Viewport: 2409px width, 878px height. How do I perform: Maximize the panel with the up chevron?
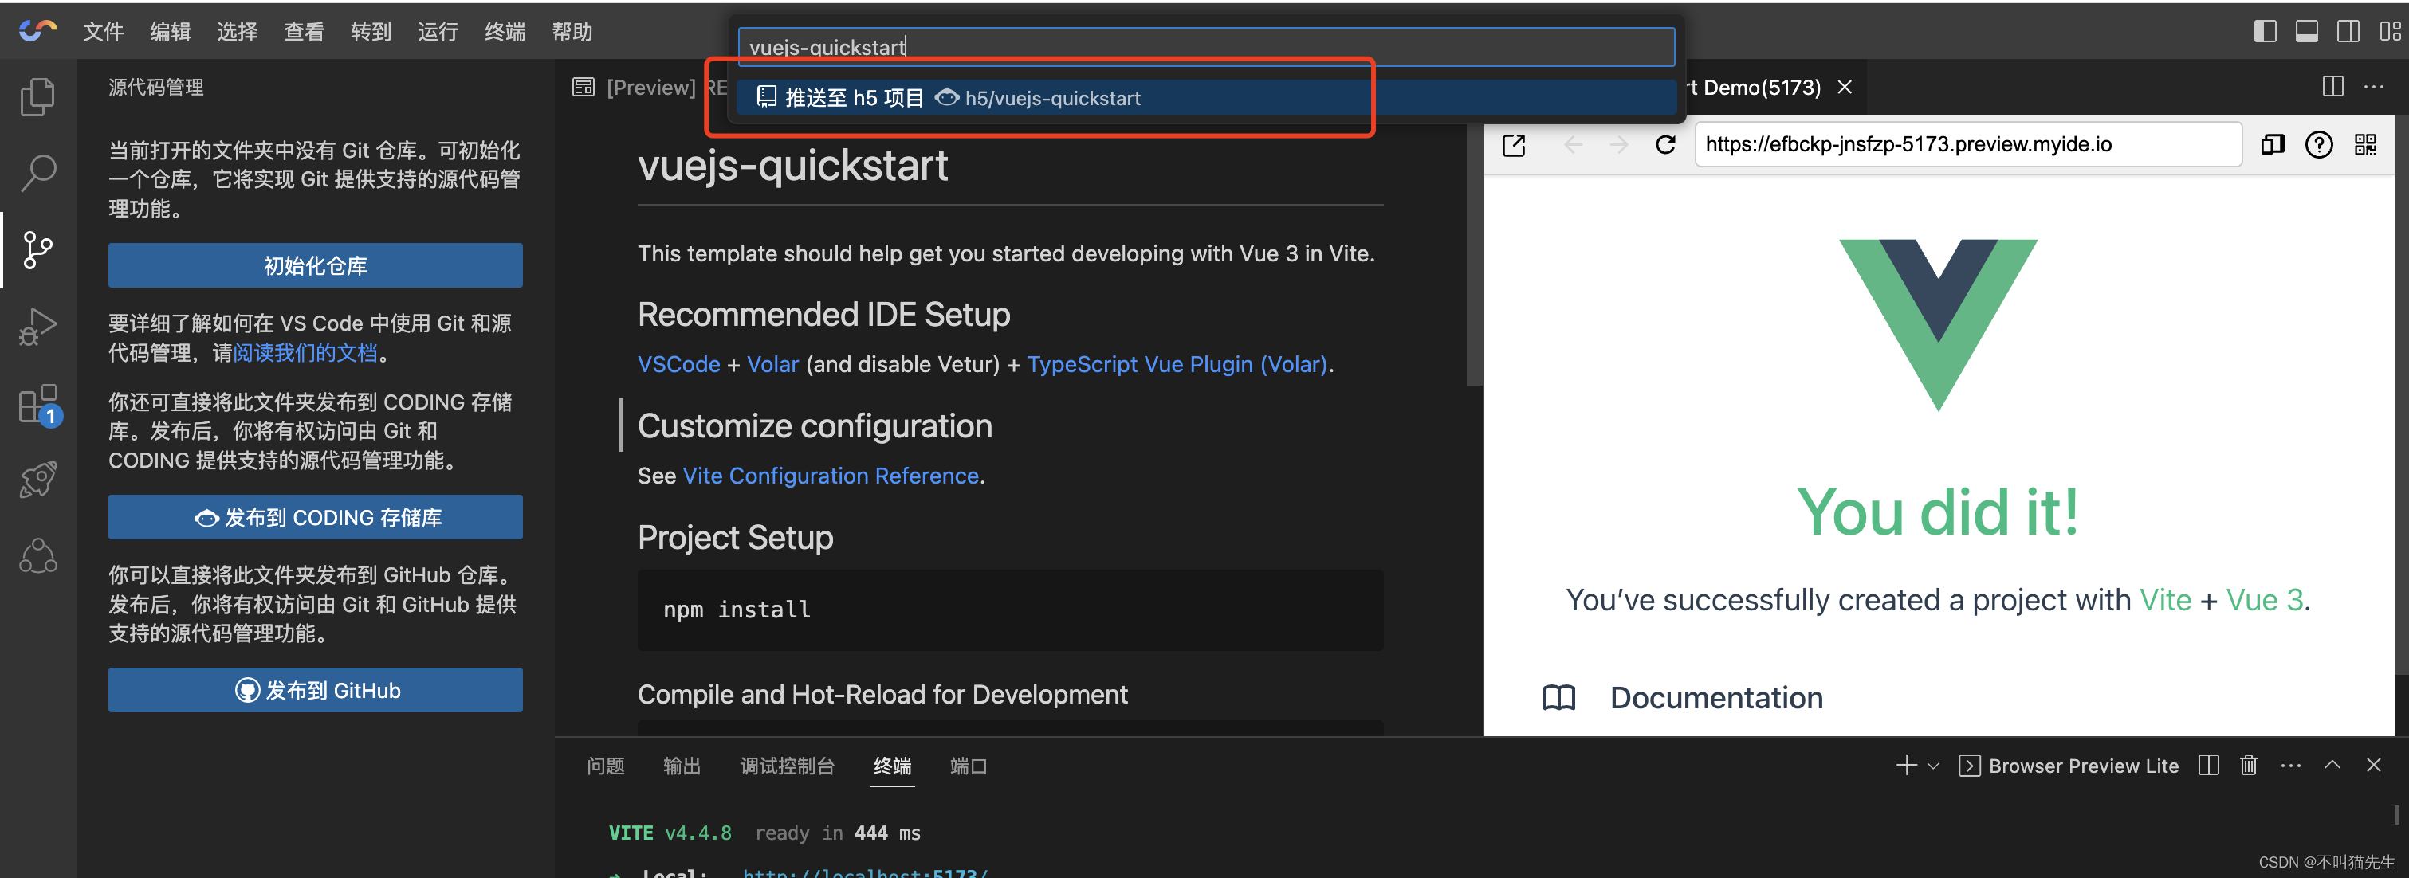[x=2332, y=765]
